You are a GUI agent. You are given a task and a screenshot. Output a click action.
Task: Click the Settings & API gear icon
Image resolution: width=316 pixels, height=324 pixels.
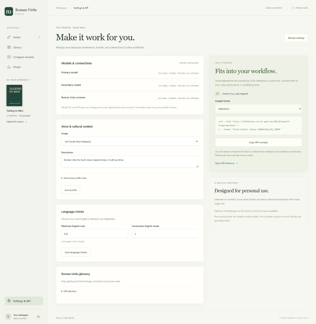(9, 301)
